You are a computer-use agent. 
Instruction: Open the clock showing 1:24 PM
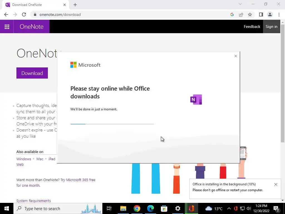click(x=261, y=208)
